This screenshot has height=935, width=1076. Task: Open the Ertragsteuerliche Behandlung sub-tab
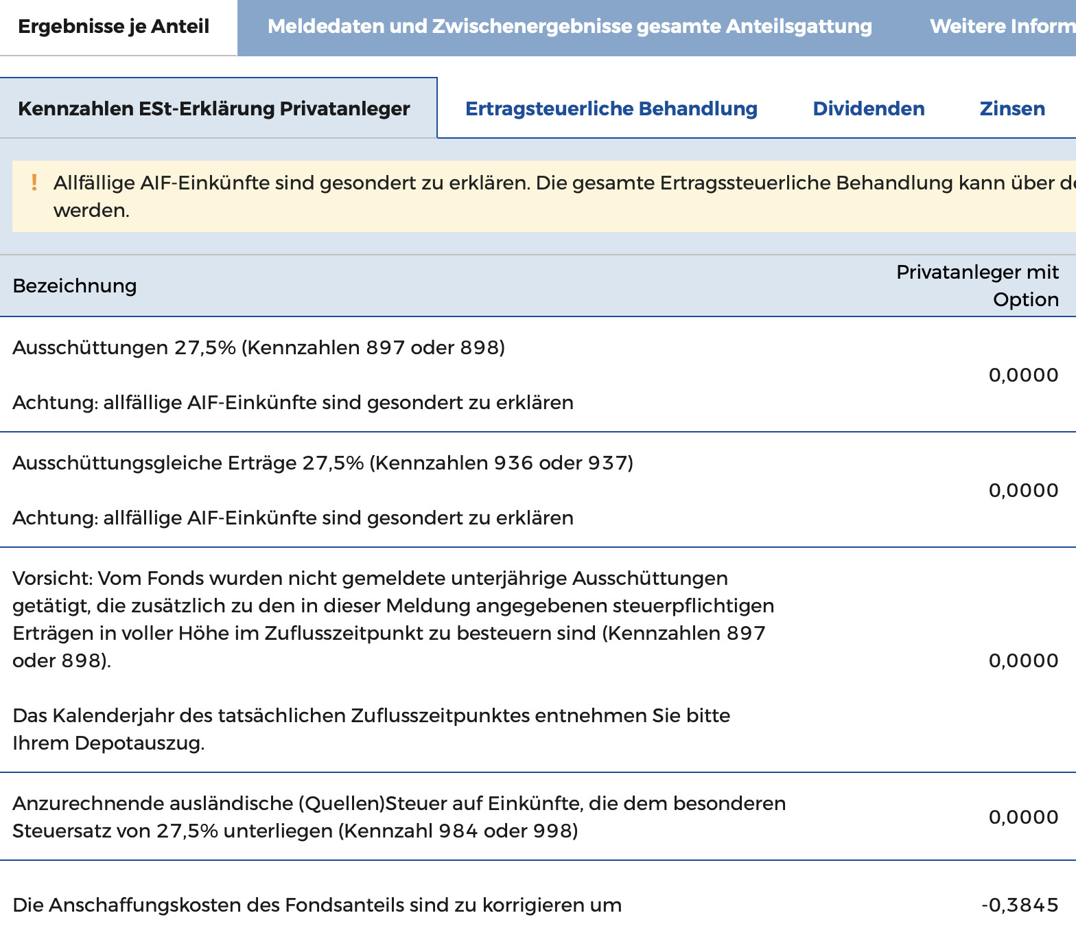click(x=611, y=108)
